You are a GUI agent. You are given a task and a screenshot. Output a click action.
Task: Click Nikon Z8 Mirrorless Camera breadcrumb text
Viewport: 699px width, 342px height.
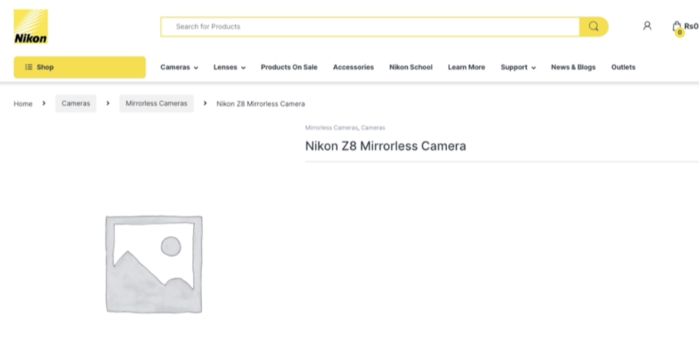click(261, 104)
